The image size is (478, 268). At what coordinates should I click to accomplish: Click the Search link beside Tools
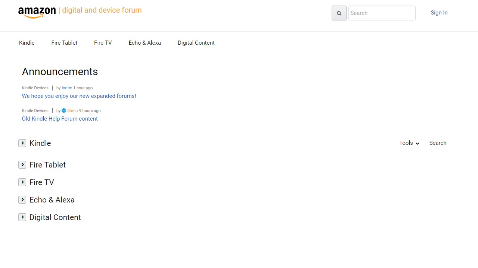coord(438,143)
